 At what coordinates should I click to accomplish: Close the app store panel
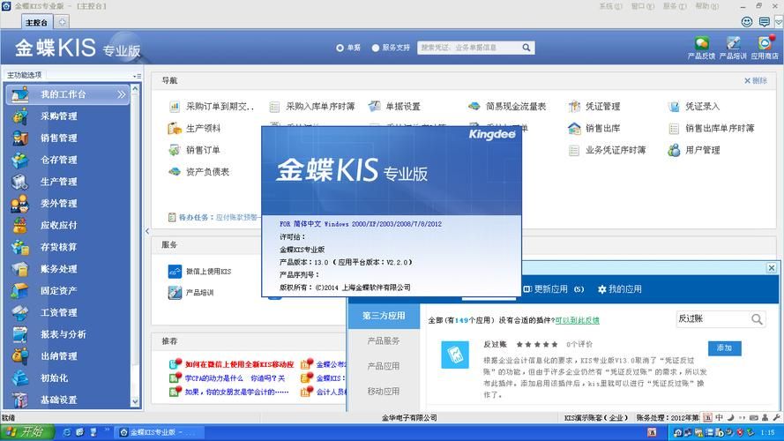[772, 268]
